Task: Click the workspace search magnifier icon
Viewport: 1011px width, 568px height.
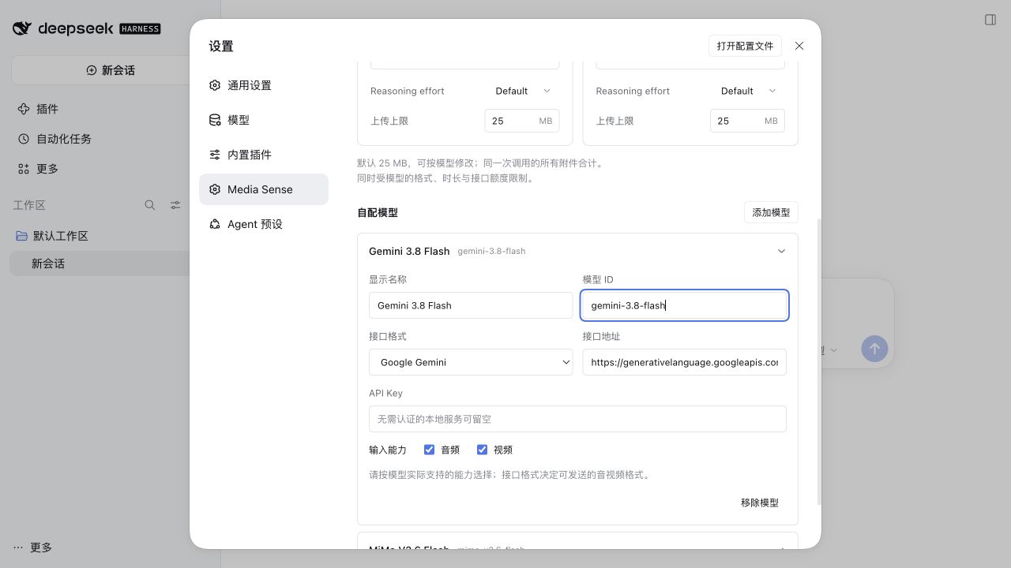Action: pos(150,205)
